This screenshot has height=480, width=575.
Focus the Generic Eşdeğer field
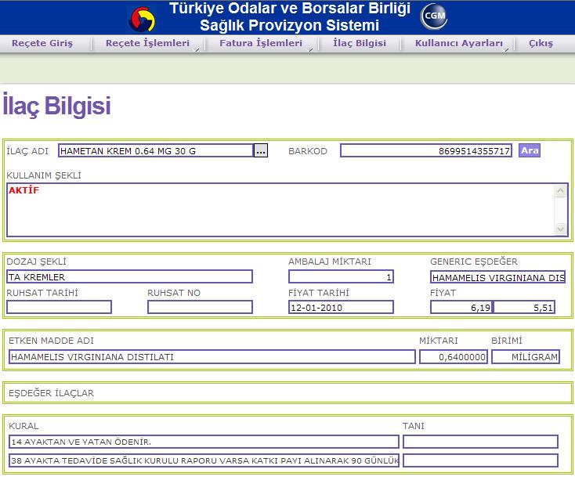[x=498, y=277]
